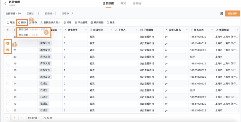Open the 回收站 tab

[x=137, y=4]
